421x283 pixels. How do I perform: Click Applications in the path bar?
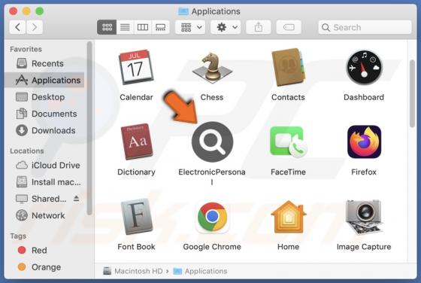pyautogui.click(x=200, y=271)
